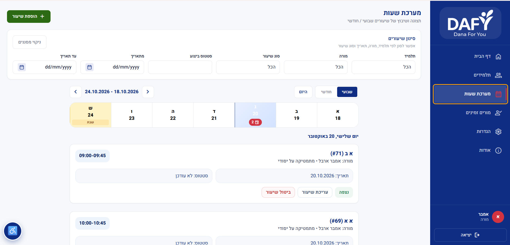Open תלמידים page from sidebar
Viewport: 510px width, 245px height.
pos(470,75)
